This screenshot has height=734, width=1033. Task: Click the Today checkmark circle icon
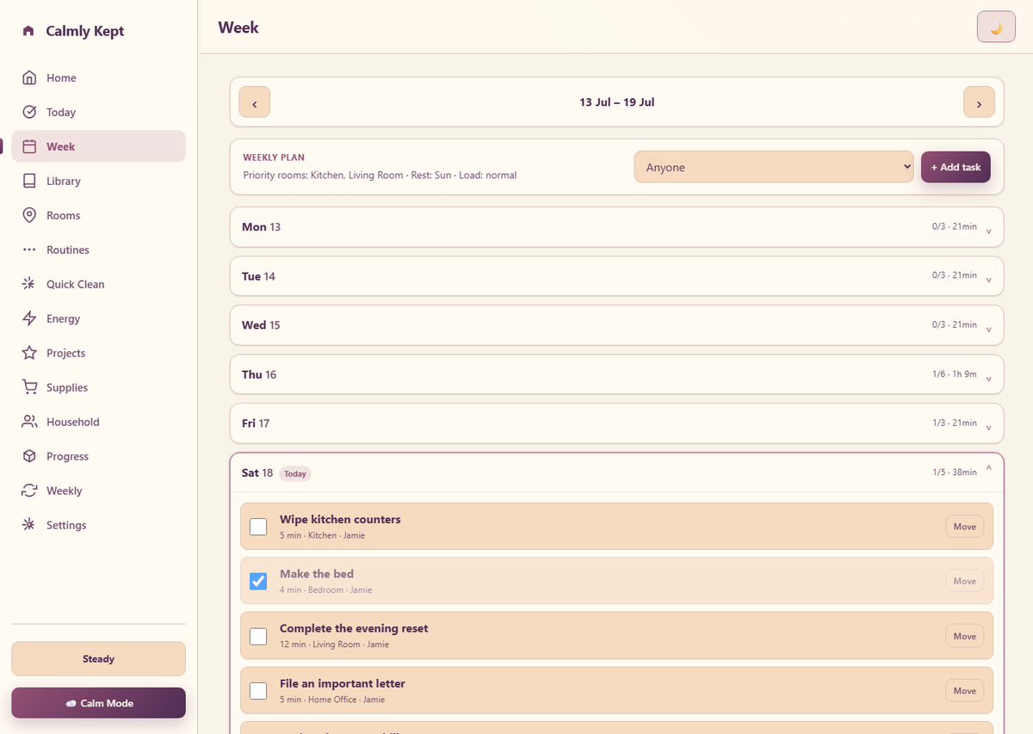point(29,112)
